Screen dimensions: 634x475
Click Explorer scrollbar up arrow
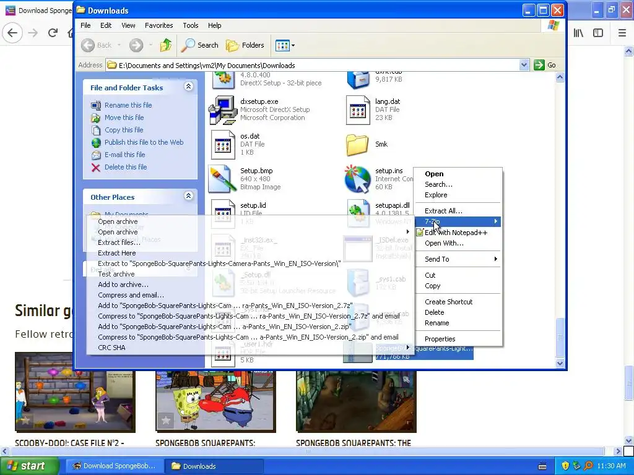pyautogui.click(x=560, y=77)
